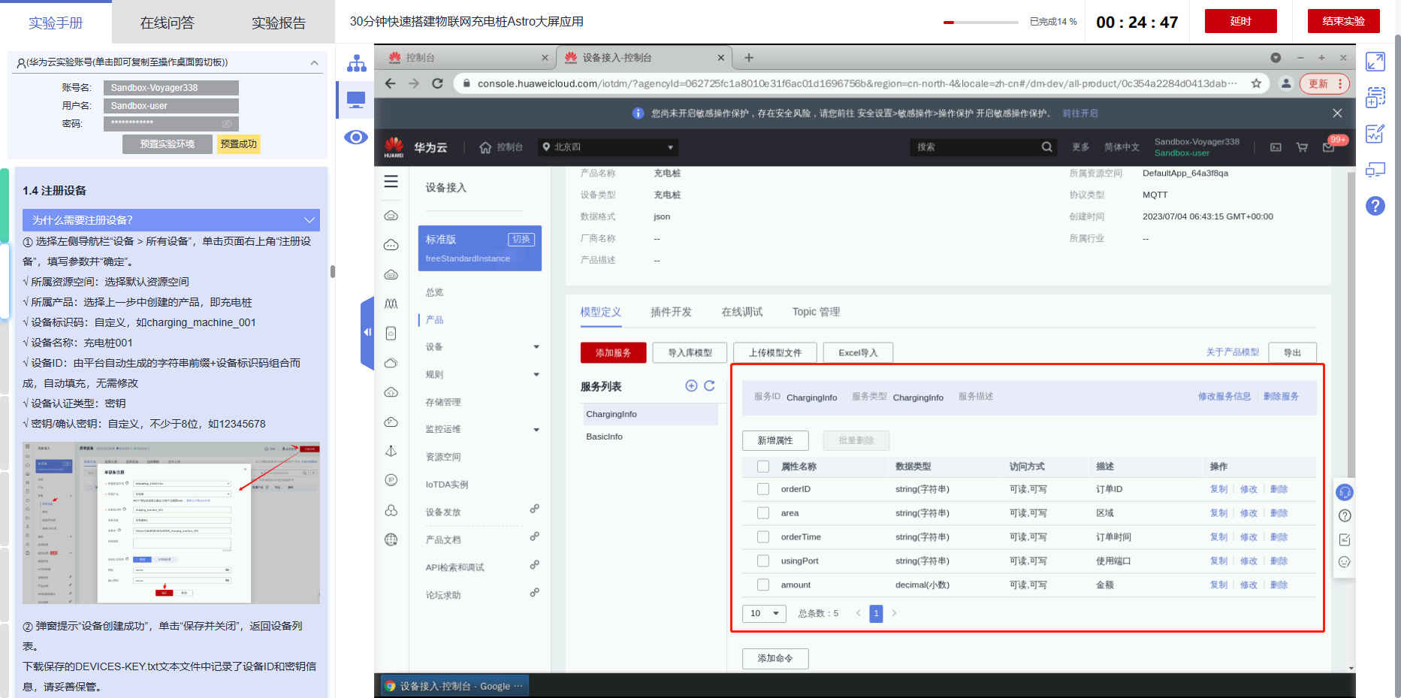This screenshot has width=1401, height=698.
Task: Open the shopping cart icon in header
Action: [1302, 147]
